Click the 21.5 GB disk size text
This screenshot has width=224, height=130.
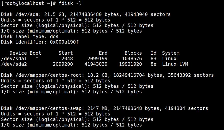coord(50,14)
